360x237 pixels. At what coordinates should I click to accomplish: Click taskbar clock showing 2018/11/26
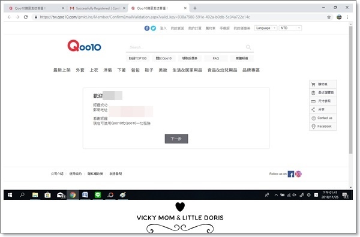tap(329, 195)
